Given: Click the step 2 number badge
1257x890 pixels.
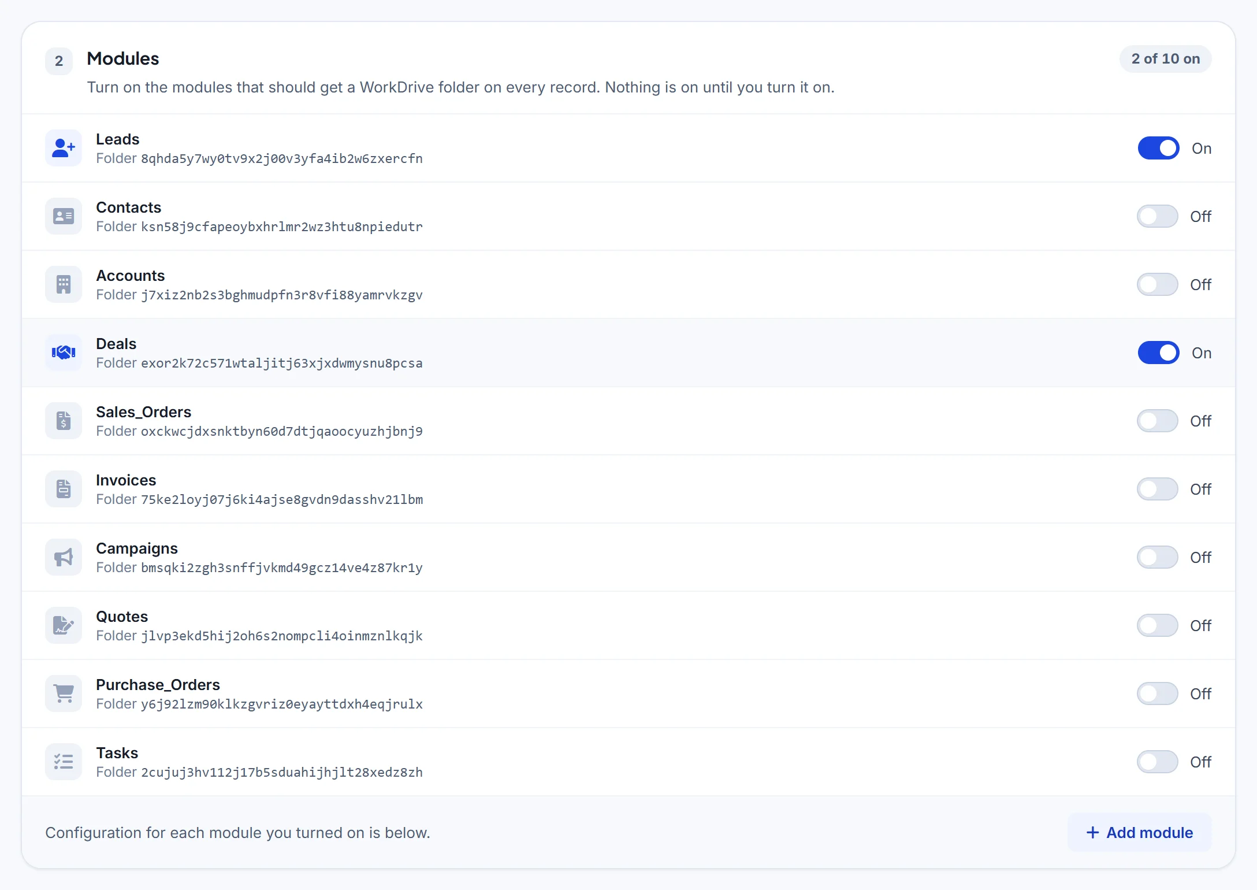Looking at the screenshot, I should coord(59,61).
